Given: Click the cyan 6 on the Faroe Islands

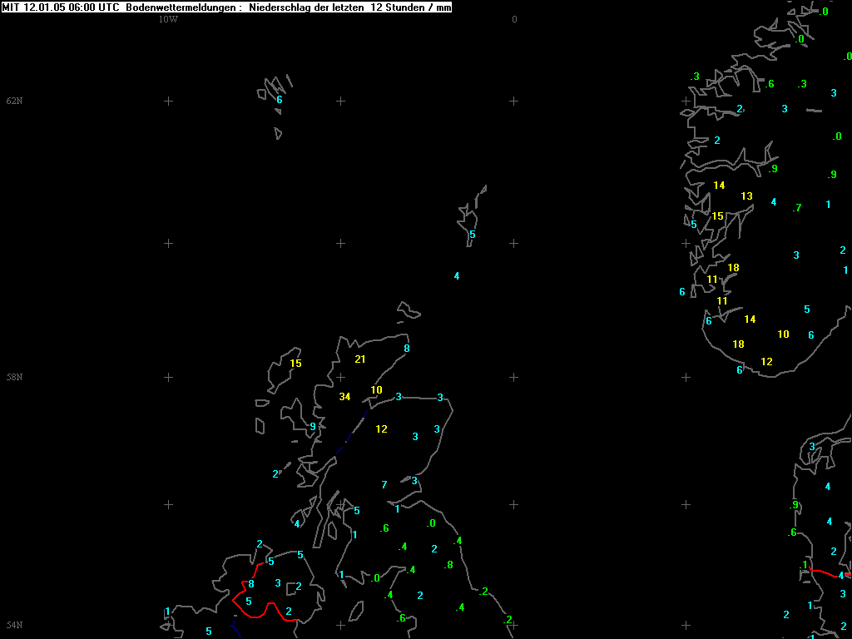Looking at the screenshot, I should click(x=280, y=100).
